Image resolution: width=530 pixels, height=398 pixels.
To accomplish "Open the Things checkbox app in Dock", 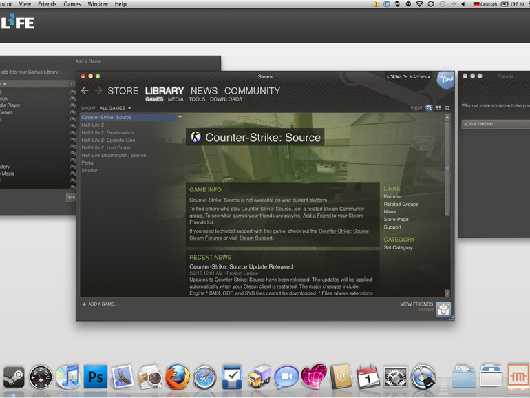I will (x=232, y=377).
